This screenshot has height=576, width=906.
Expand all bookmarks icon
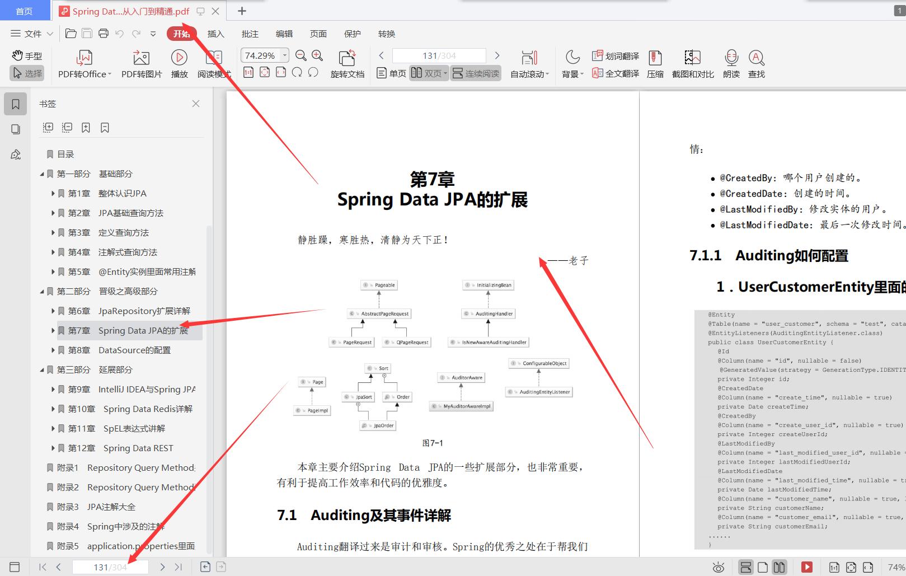(48, 128)
